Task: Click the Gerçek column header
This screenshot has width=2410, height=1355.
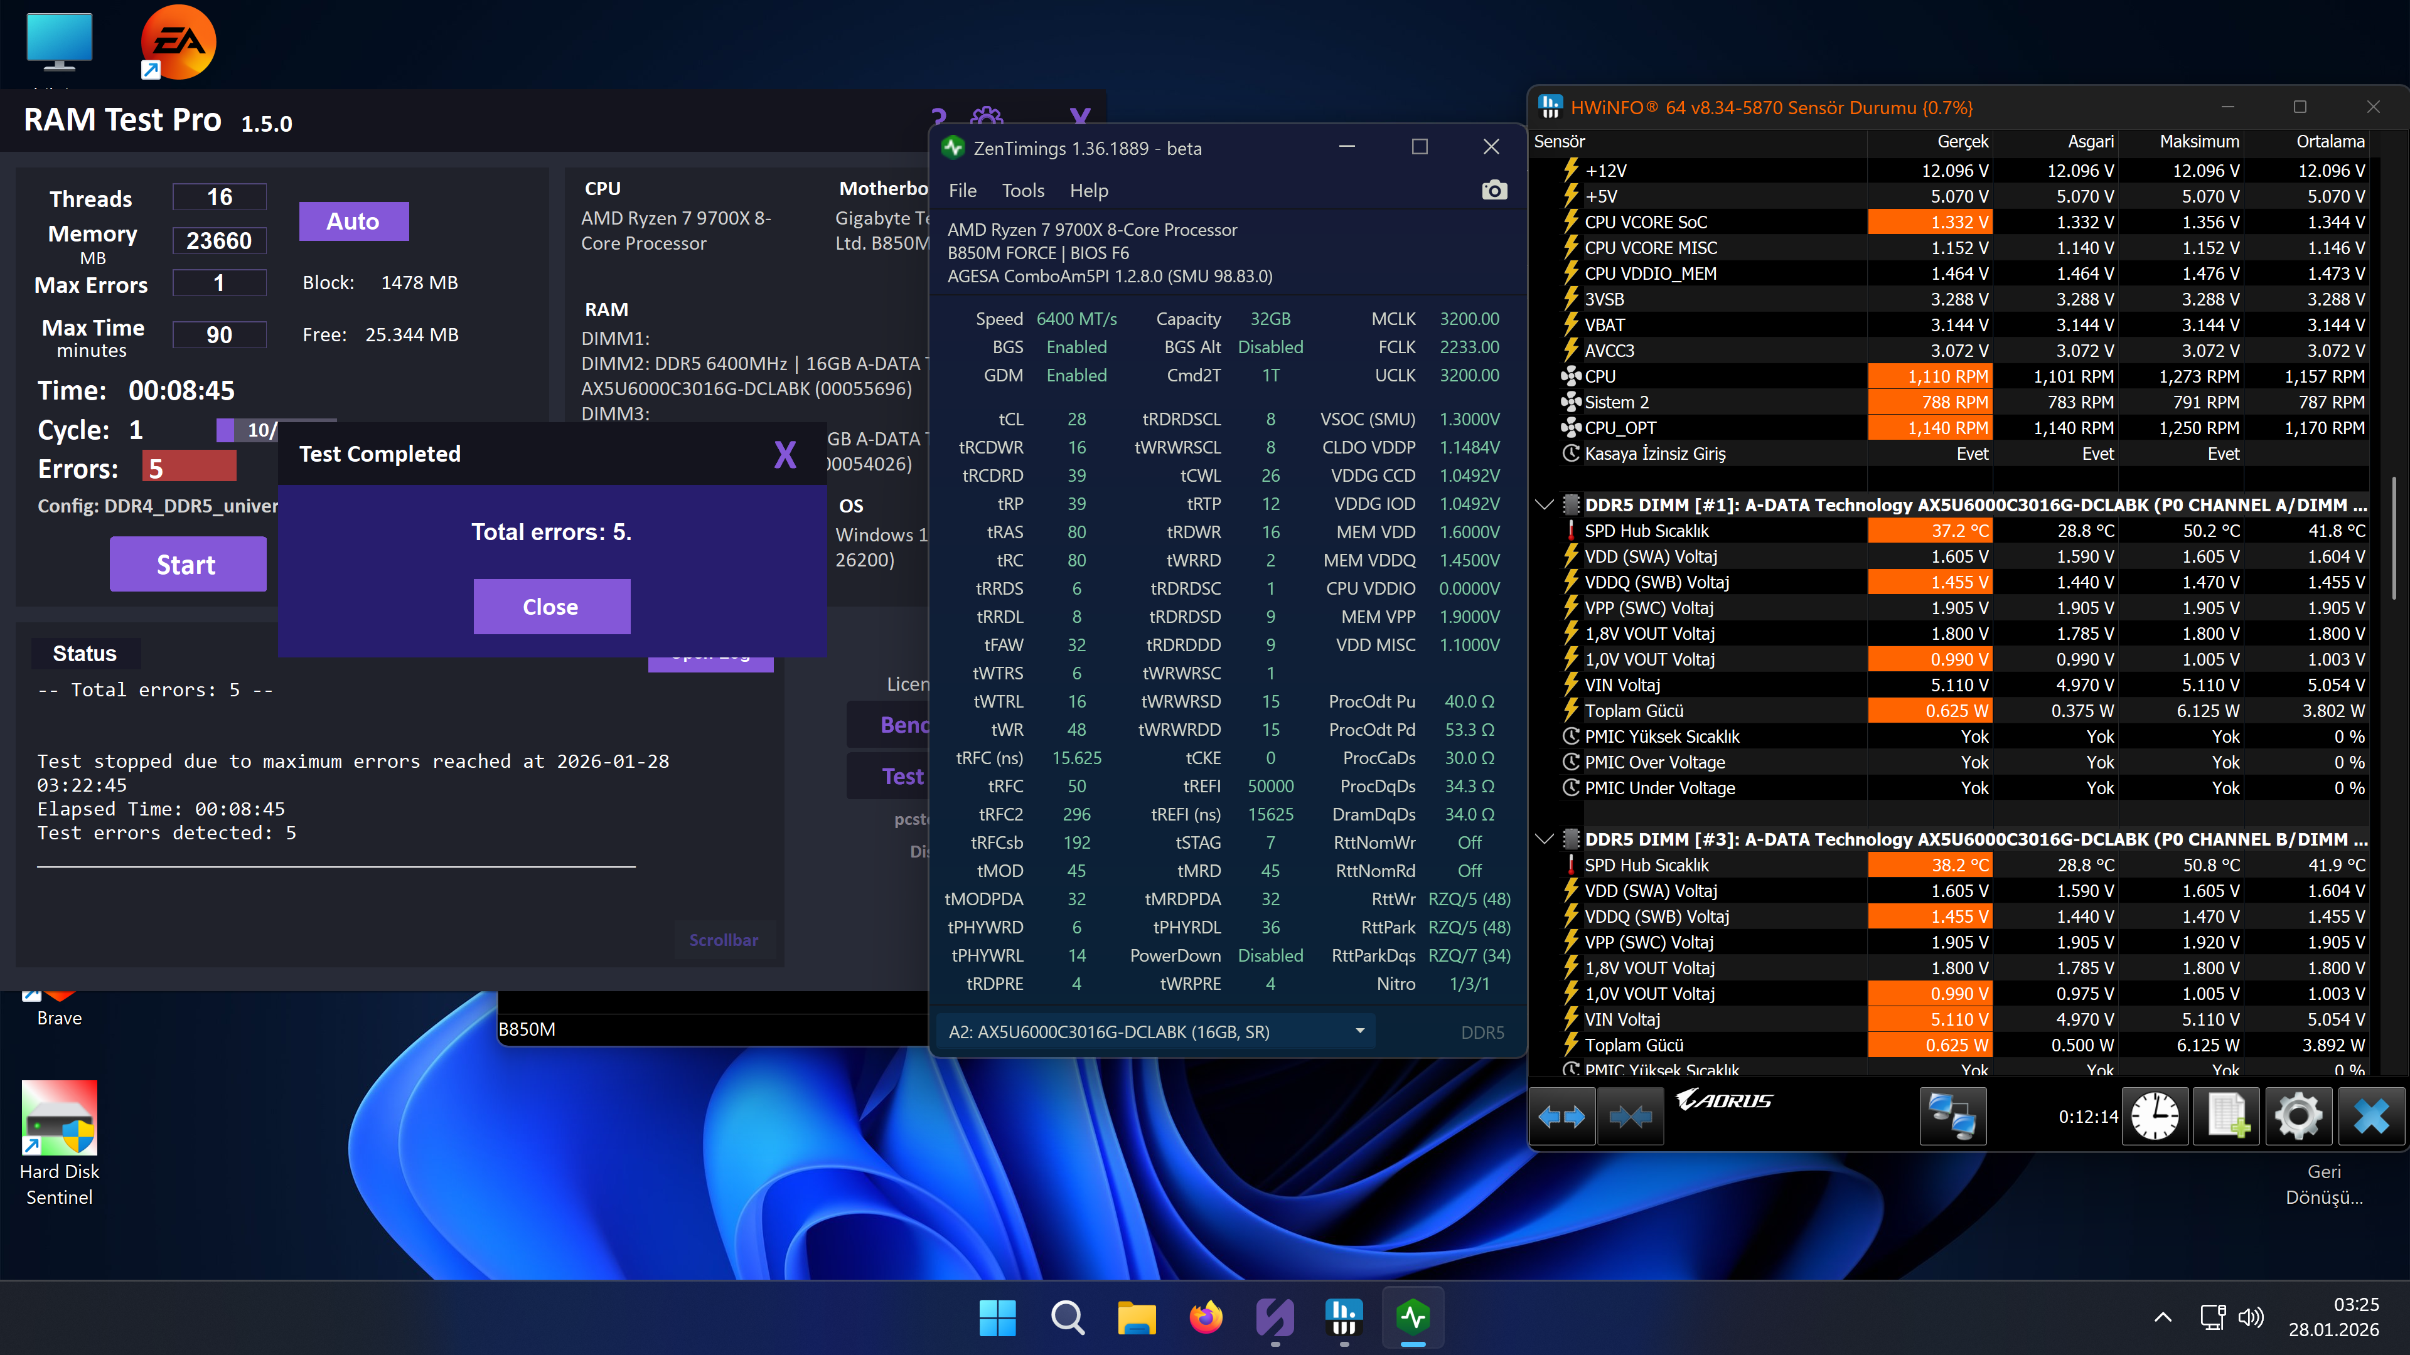Action: [1930, 141]
